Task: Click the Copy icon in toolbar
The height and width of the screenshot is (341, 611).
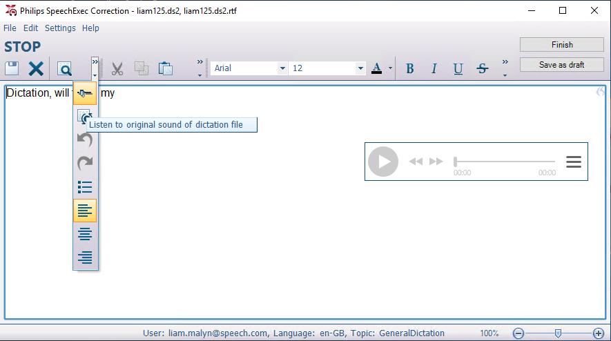Action: coord(141,68)
